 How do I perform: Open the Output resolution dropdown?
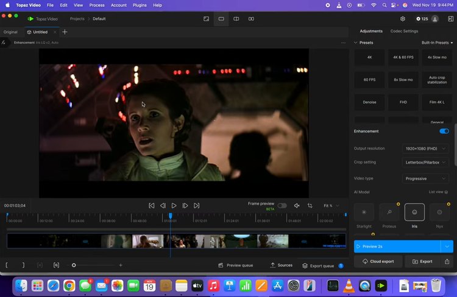(425, 148)
